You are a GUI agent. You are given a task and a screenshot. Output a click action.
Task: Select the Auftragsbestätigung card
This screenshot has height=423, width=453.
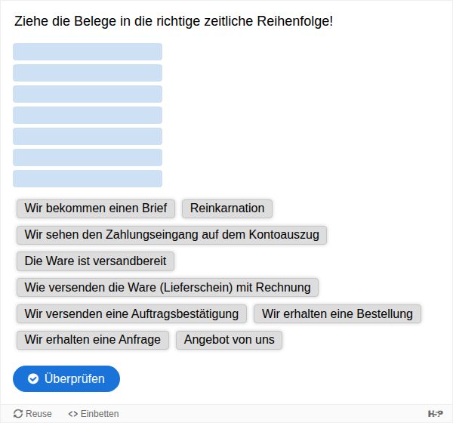pos(131,313)
